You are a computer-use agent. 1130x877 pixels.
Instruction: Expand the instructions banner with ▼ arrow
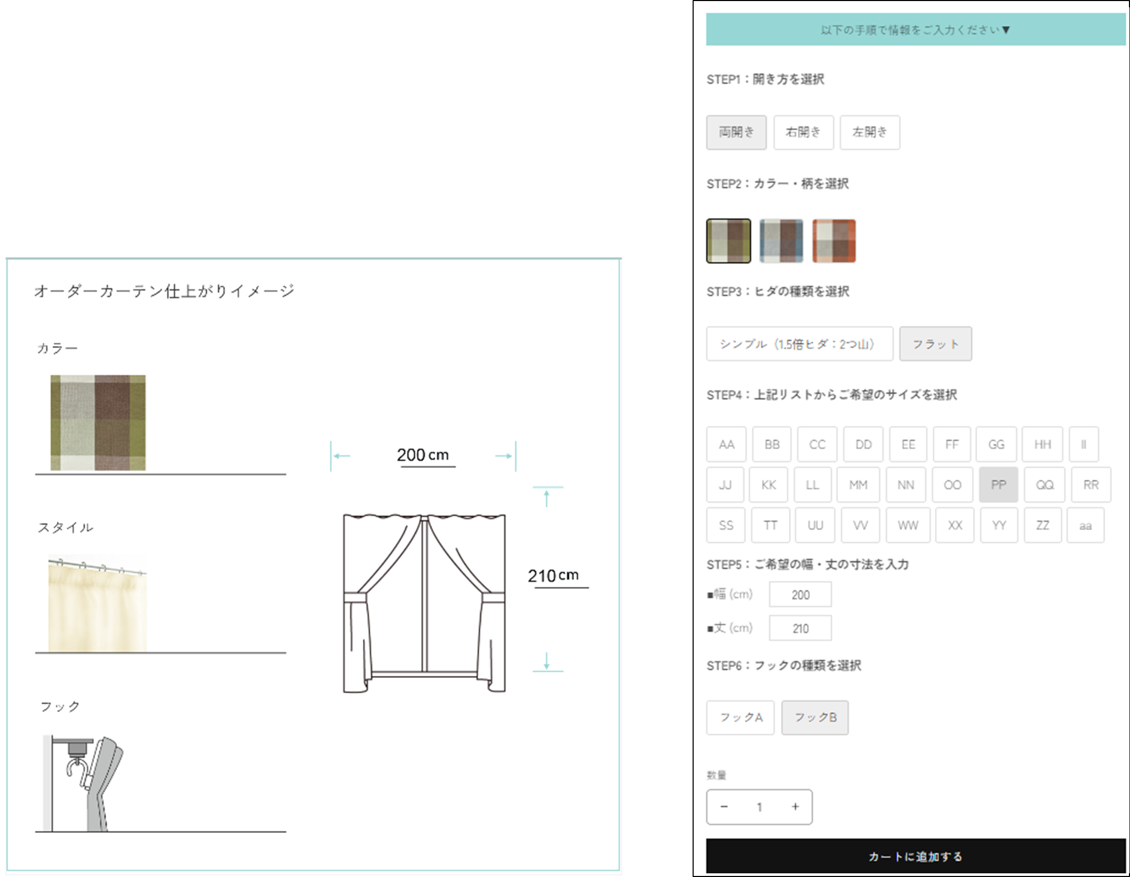click(915, 30)
